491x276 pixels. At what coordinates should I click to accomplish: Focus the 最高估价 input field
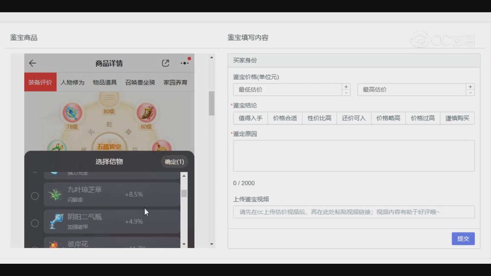412,90
